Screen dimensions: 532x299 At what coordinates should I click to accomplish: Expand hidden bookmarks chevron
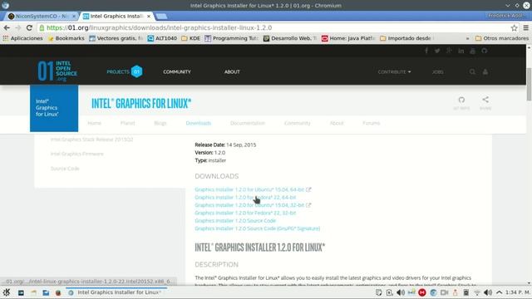click(x=467, y=38)
